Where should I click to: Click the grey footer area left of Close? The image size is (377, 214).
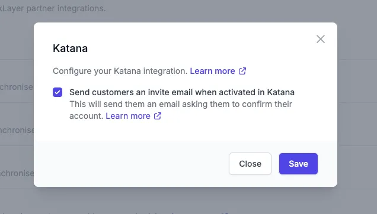(131, 164)
